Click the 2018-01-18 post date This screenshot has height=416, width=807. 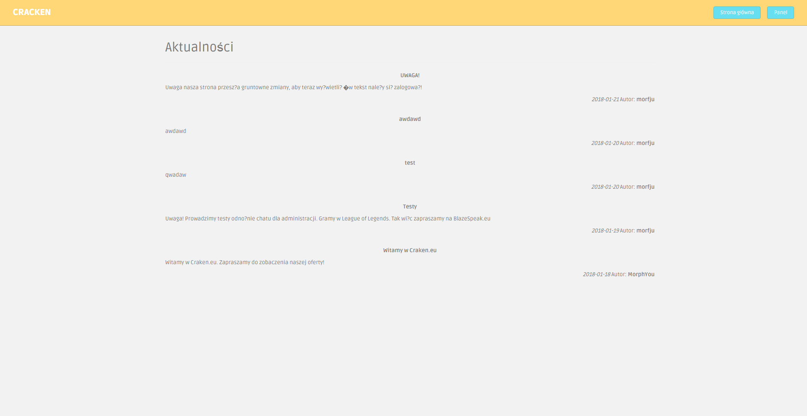coord(596,274)
